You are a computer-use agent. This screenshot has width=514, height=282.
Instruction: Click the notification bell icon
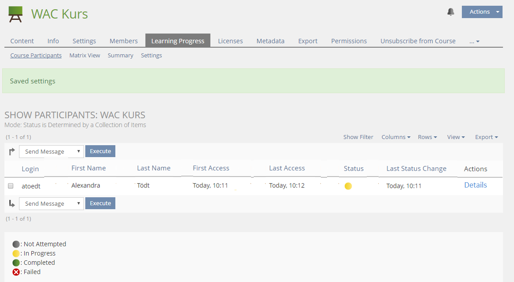pos(450,12)
